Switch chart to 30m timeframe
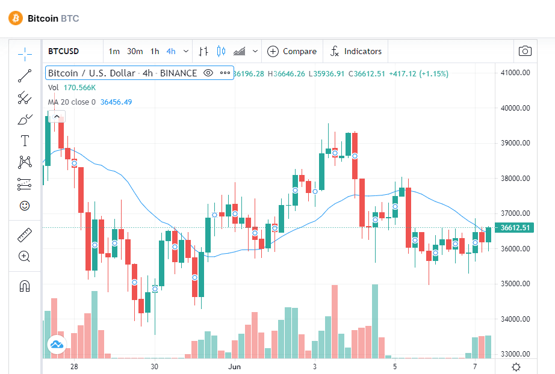The width and height of the screenshot is (555, 374). coord(134,51)
